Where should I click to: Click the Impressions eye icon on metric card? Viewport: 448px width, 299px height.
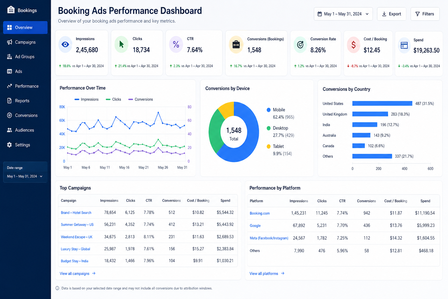65,44
